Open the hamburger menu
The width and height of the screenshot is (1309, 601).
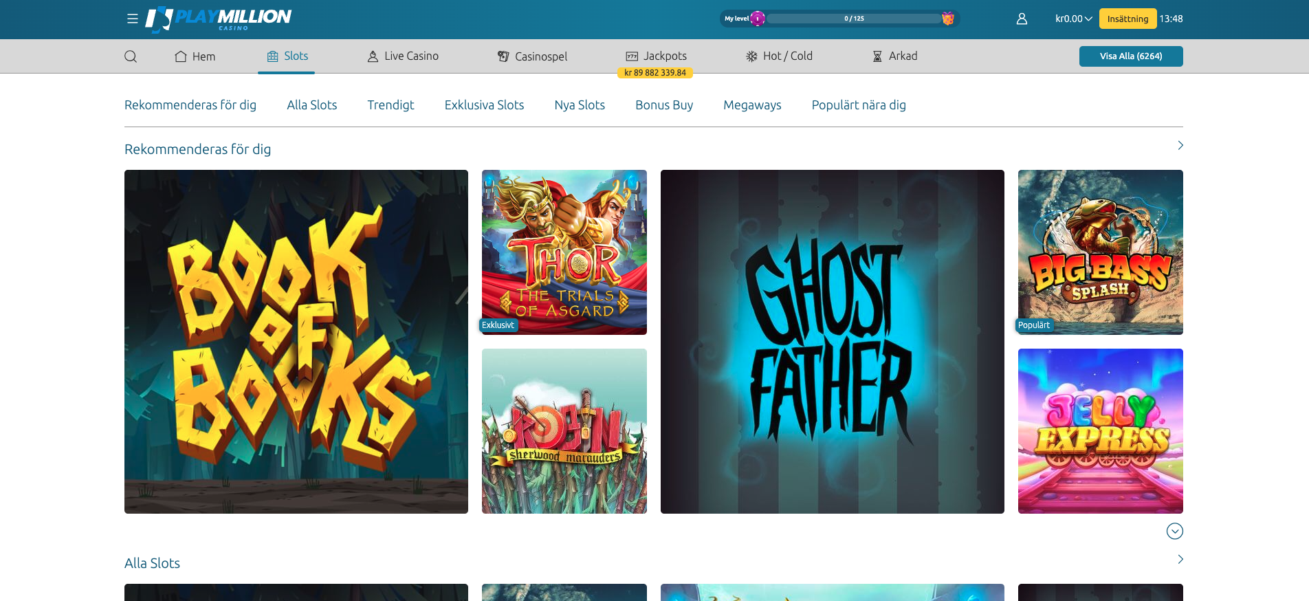coord(133,19)
